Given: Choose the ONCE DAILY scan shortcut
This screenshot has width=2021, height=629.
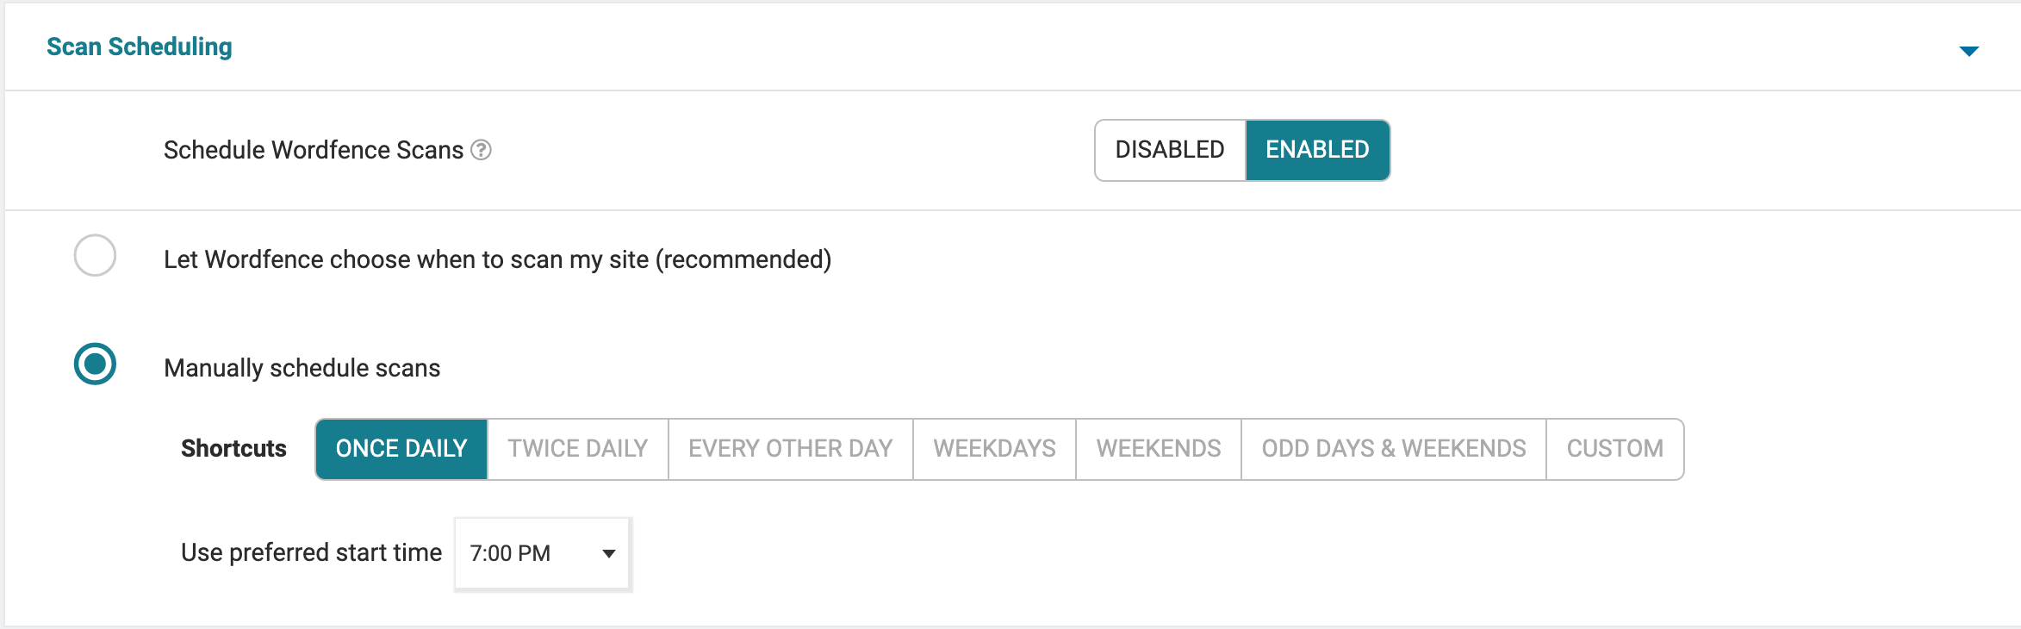Looking at the screenshot, I should (x=401, y=448).
